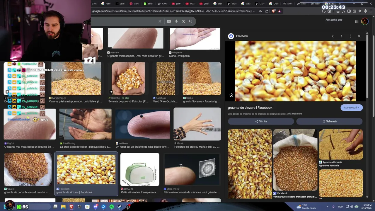This screenshot has height=211, width=375.
Task: Open Discord from the taskbar
Action: [96, 207]
